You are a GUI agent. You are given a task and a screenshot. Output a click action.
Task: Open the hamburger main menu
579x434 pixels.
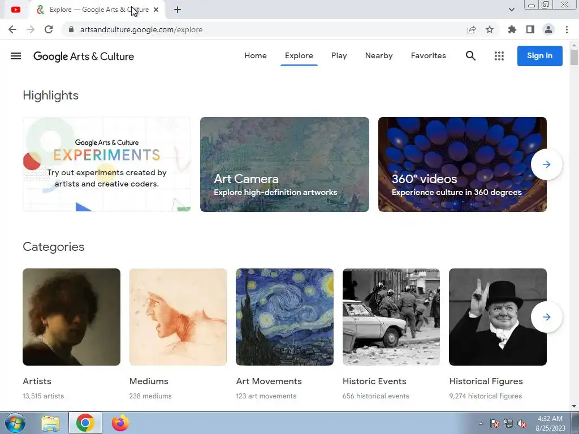pos(16,56)
